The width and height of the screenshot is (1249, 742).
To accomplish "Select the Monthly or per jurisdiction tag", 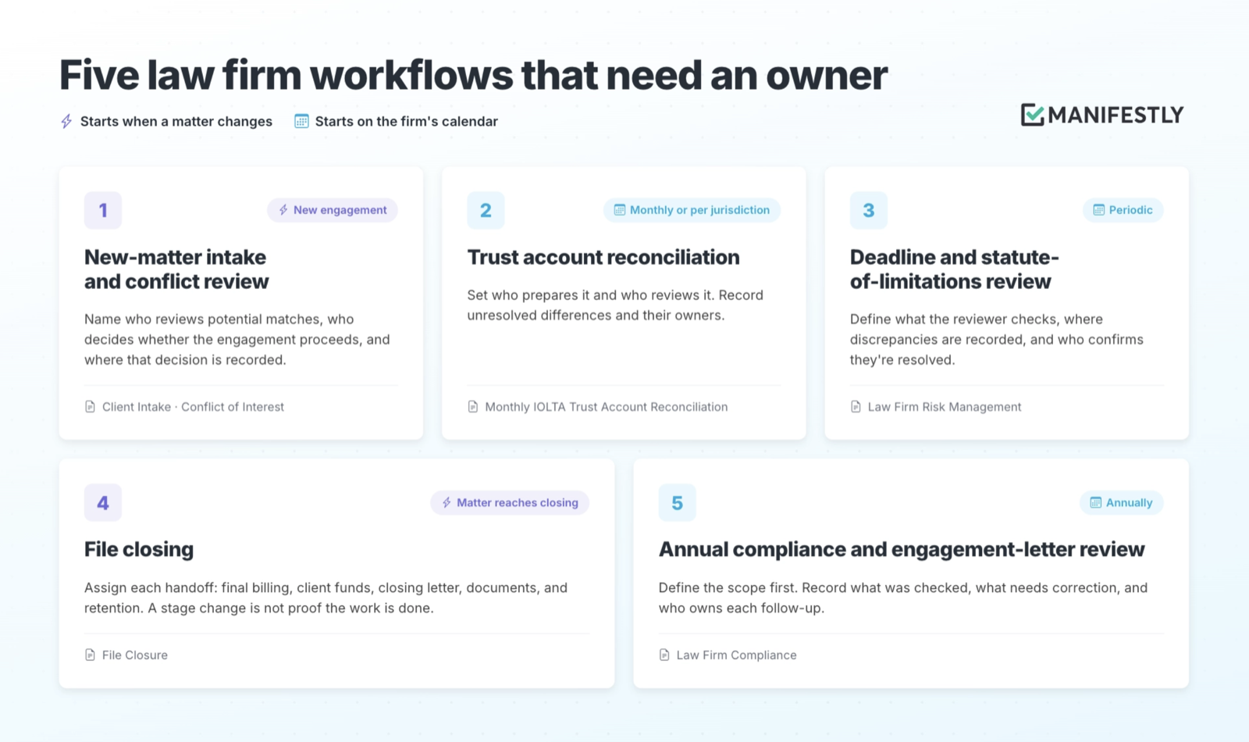I will (x=692, y=210).
